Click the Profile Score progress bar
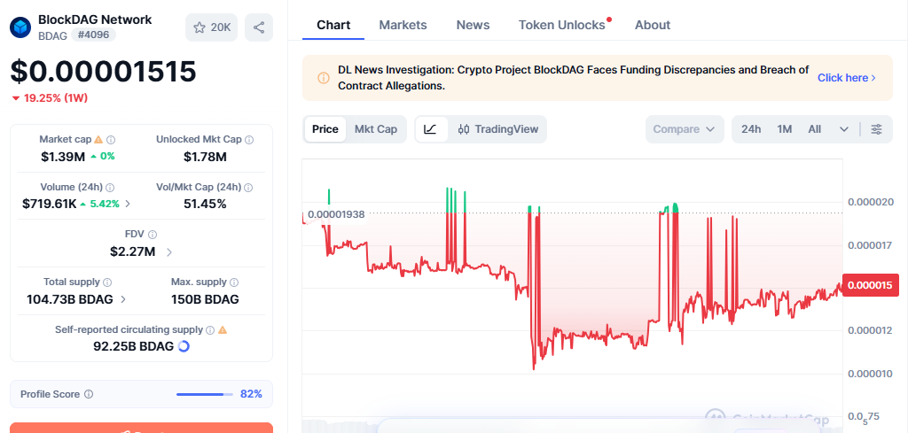 pos(205,394)
